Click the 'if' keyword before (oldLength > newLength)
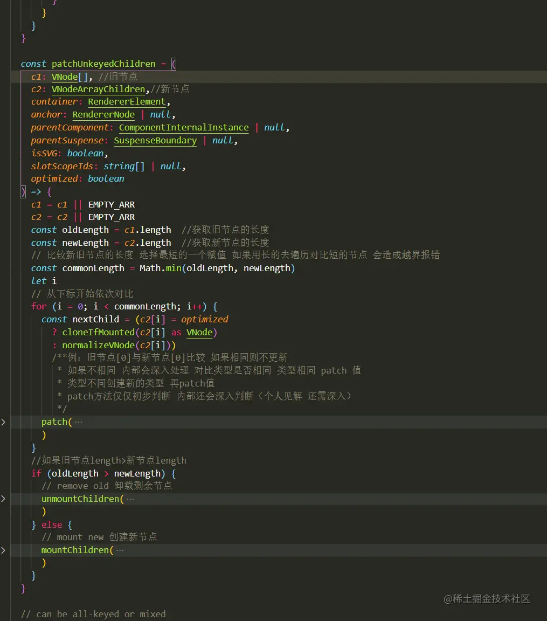This screenshot has width=547, height=621. point(36,473)
